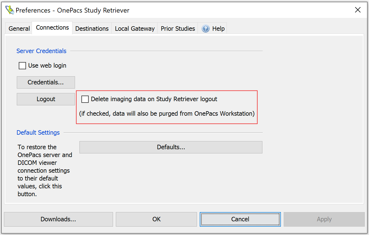Click the Server Credentials section heading
The width and height of the screenshot is (369, 235).
pos(41,51)
